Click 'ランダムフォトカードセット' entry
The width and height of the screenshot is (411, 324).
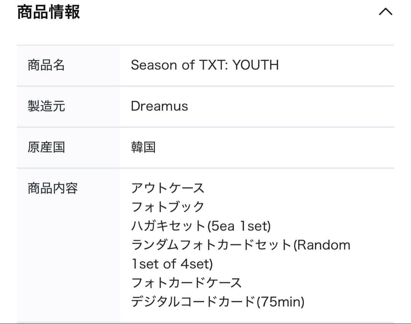[241, 245]
